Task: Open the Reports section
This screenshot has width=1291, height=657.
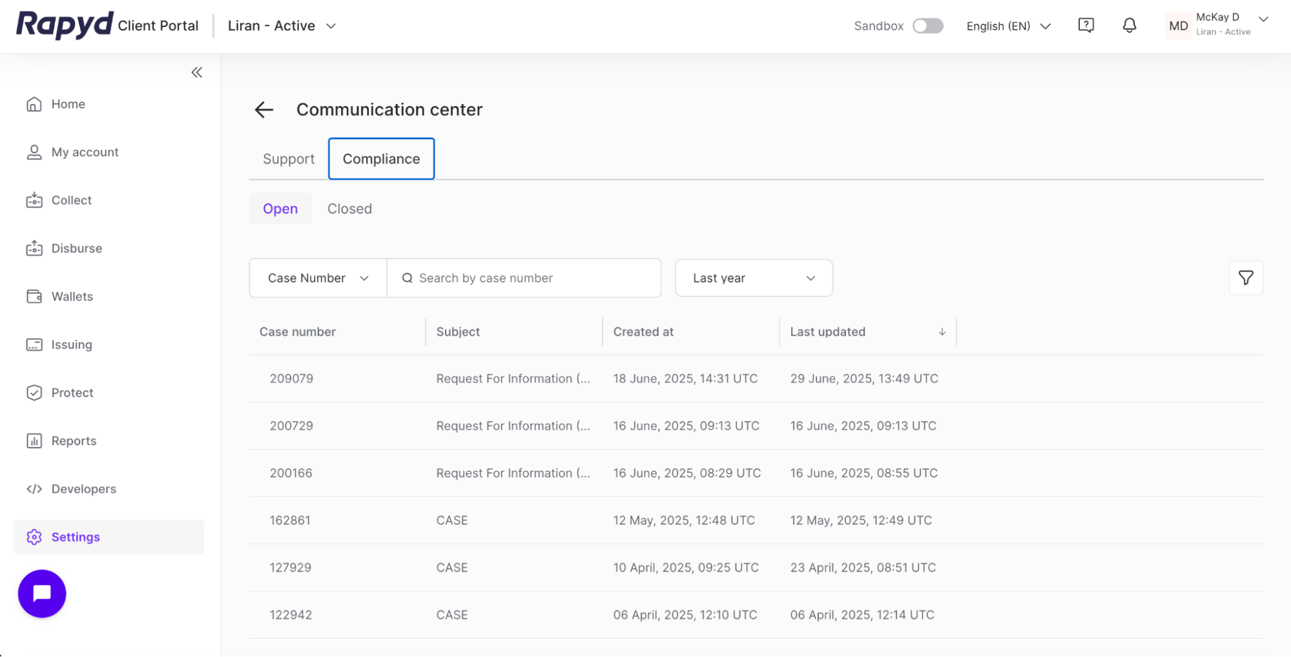Action: click(x=73, y=441)
